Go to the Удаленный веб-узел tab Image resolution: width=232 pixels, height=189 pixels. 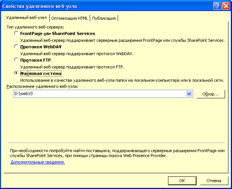pyautogui.click(x=27, y=17)
